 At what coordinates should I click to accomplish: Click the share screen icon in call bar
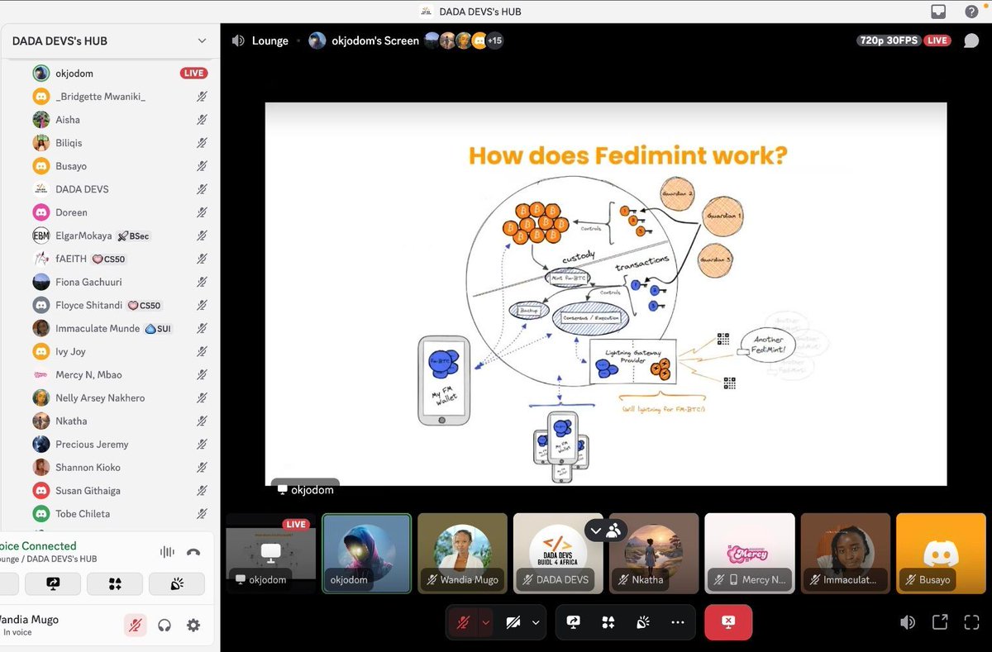(x=573, y=622)
